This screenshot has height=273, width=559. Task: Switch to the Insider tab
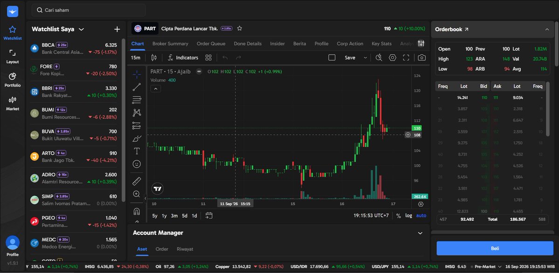pos(277,43)
